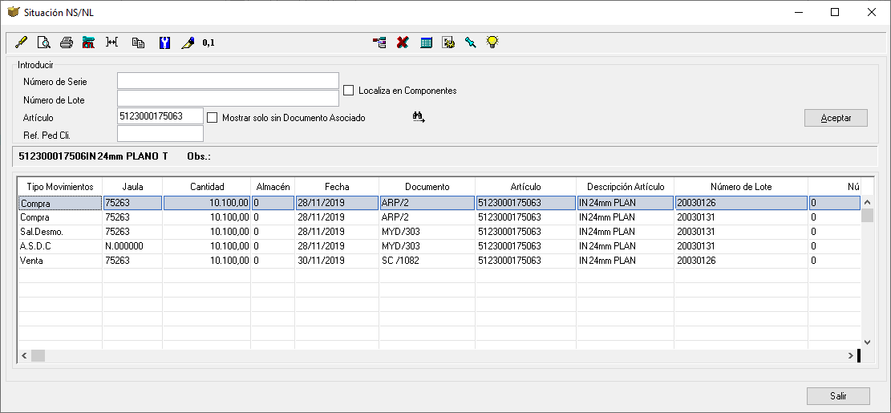891x413 pixels.
Task: Click the Tipo Movimientos column header
Action: (59, 187)
